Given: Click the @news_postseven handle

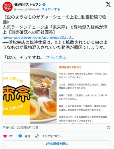Looking at the screenshot, I should 26,9.
